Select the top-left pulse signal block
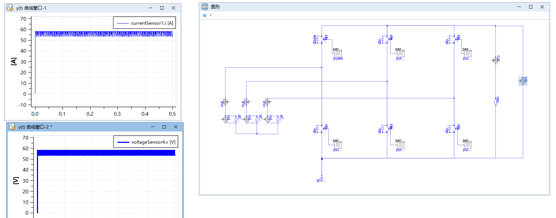The width and height of the screenshot is (556, 218). pos(338,53)
